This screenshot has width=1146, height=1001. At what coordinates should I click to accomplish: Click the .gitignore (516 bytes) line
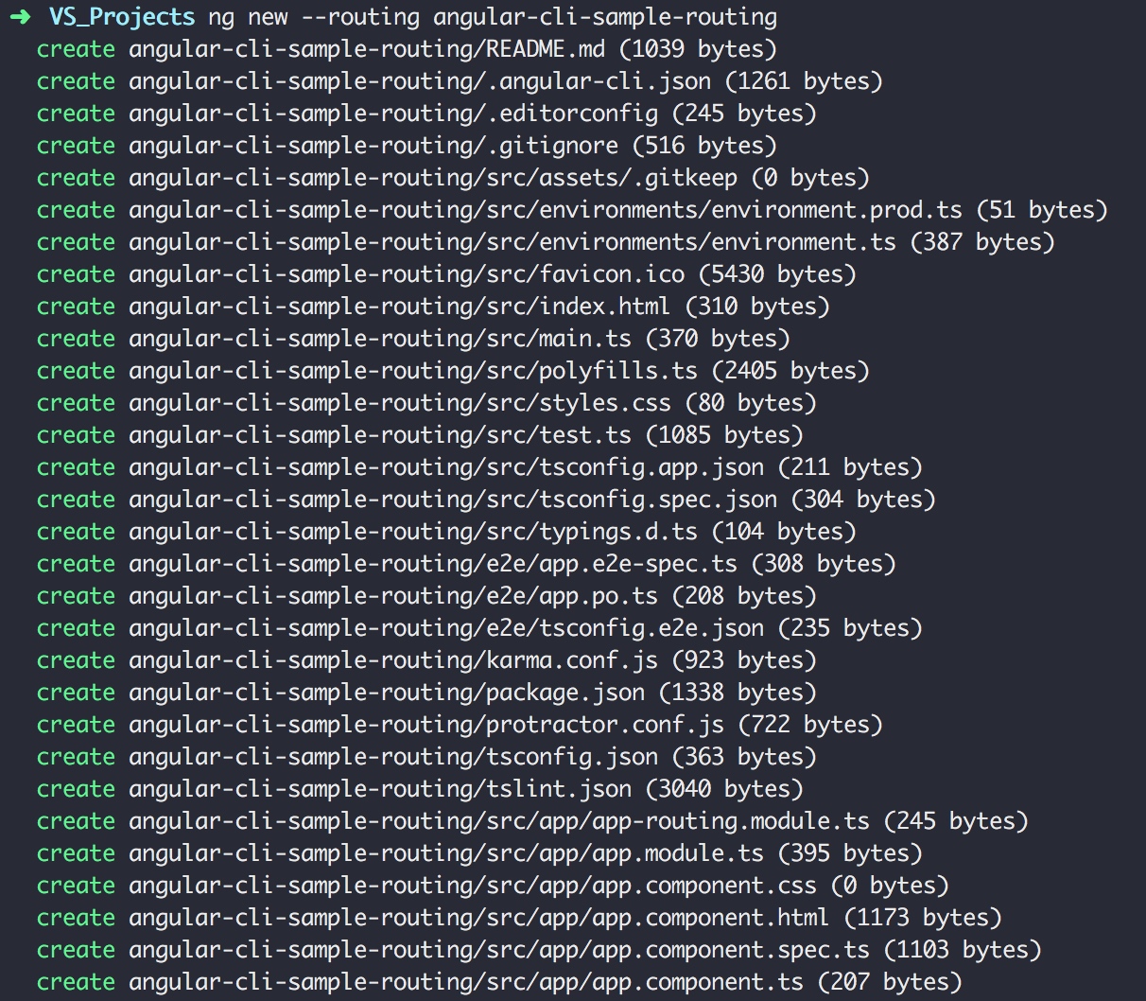coord(407,146)
